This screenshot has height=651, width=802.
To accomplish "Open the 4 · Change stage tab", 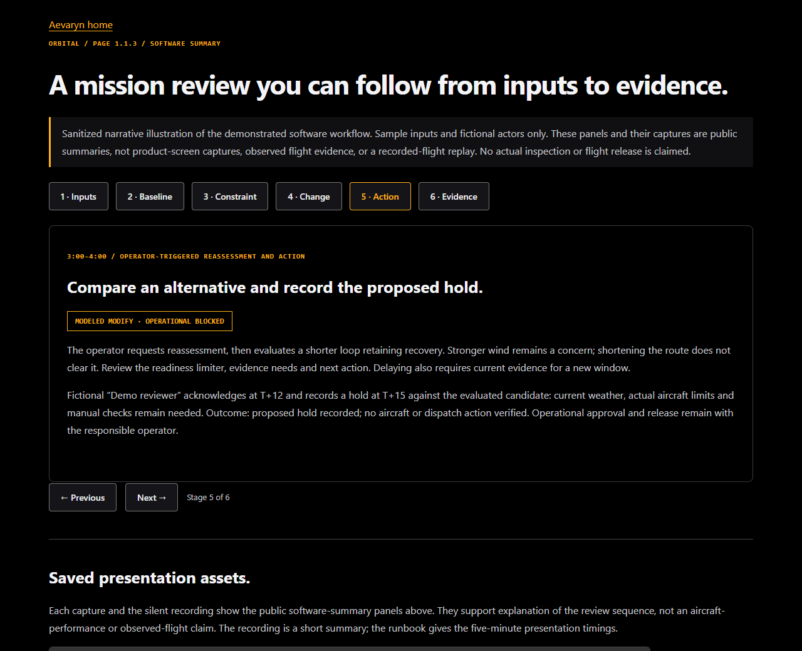I will [x=309, y=197].
